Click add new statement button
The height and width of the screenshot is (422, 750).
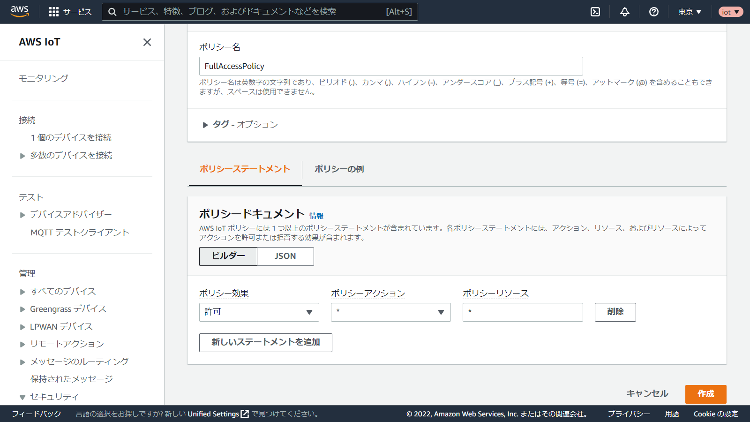click(265, 342)
